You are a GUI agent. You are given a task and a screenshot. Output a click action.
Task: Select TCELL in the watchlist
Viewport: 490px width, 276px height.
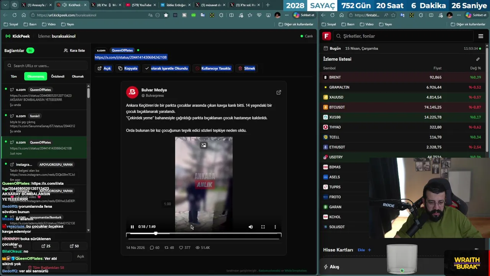(x=403, y=137)
